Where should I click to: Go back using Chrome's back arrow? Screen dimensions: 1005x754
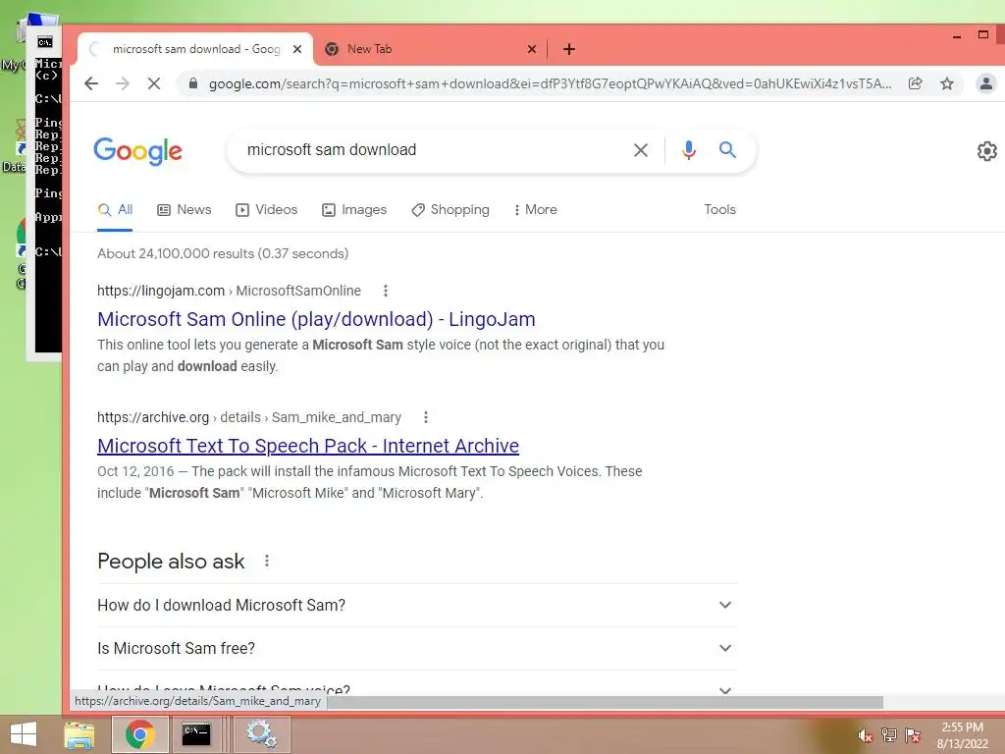point(91,83)
